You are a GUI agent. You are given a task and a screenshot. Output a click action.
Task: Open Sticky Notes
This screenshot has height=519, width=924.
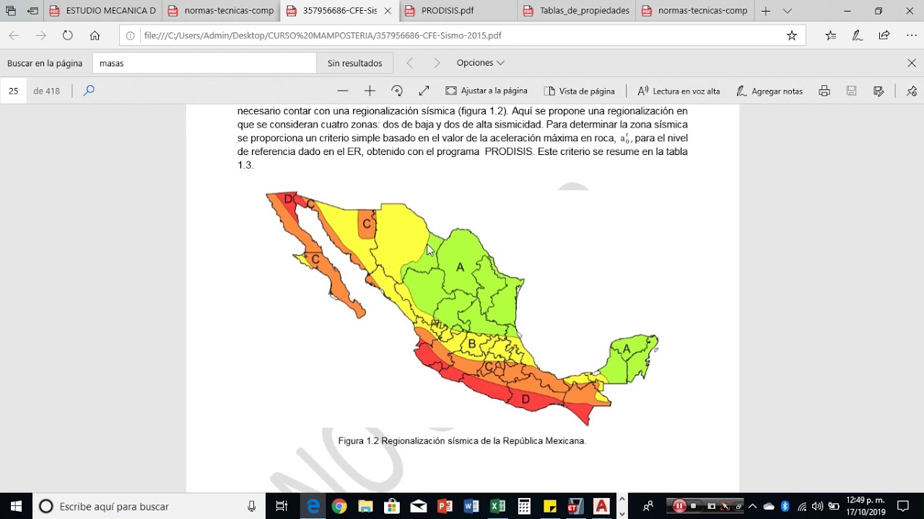coord(550,506)
